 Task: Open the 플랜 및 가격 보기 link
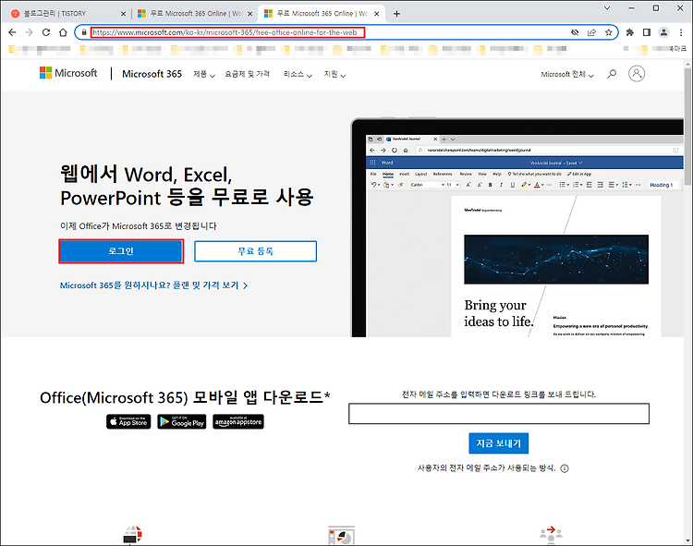pos(153,285)
